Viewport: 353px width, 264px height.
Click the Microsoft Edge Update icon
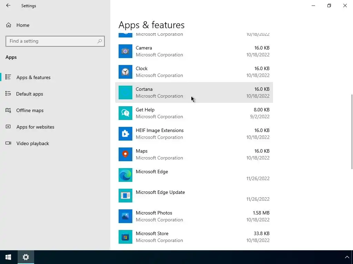(x=125, y=196)
